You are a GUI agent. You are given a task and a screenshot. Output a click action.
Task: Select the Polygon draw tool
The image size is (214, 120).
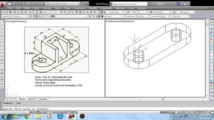[2, 32]
